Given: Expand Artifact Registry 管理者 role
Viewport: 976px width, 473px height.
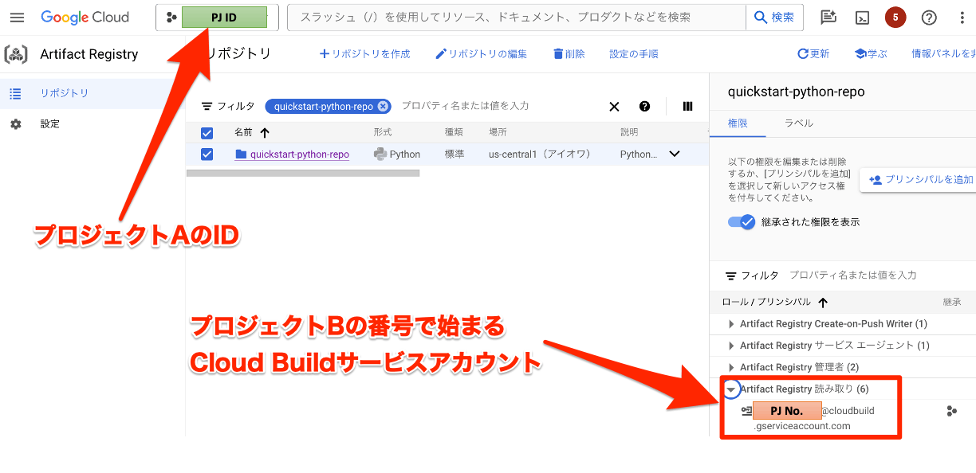Looking at the screenshot, I should 731,367.
